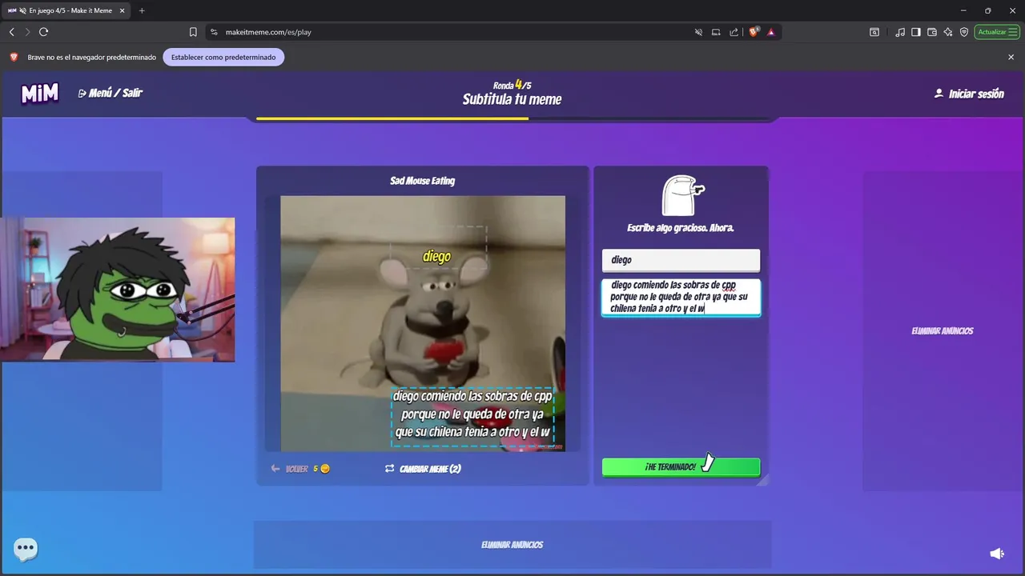Click the Pepe frog webcam overlay
1025x576 pixels.
coord(118,290)
